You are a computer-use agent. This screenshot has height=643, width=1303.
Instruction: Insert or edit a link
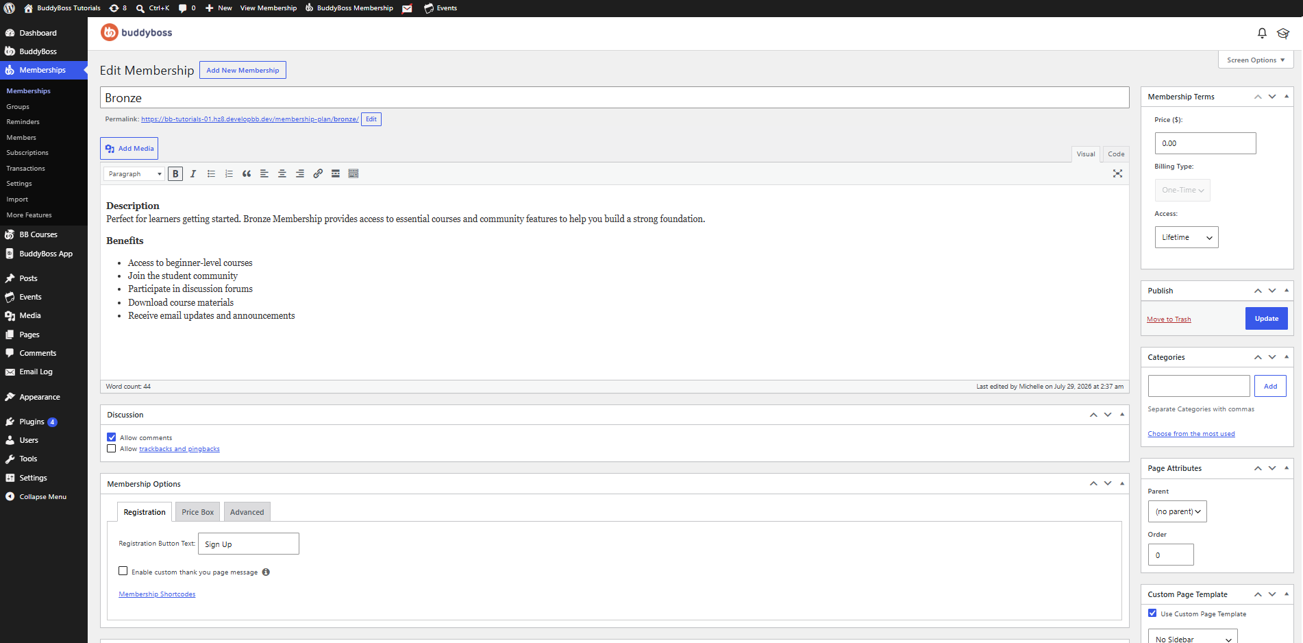318,174
